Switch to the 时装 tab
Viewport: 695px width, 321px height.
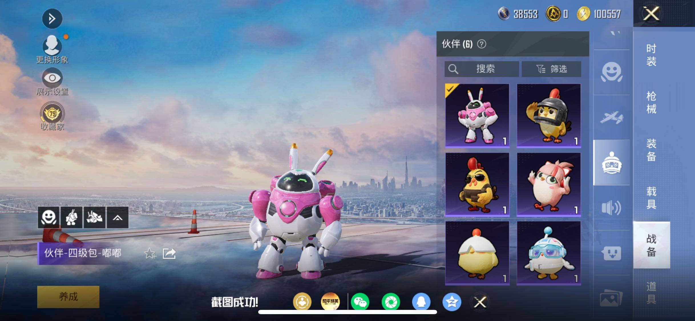pos(651,55)
